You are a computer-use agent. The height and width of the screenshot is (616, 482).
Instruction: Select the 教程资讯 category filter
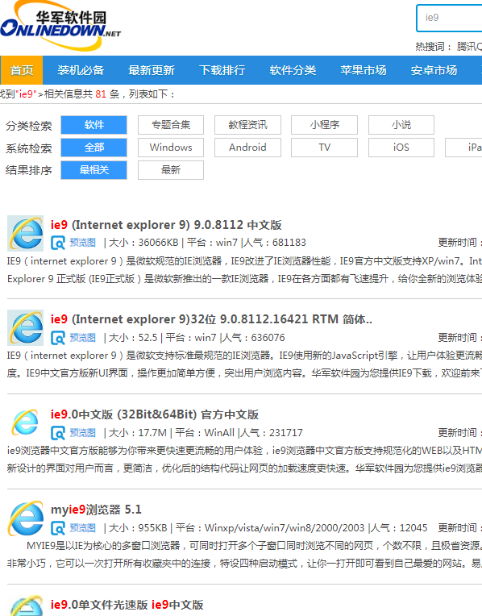[248, 125]
